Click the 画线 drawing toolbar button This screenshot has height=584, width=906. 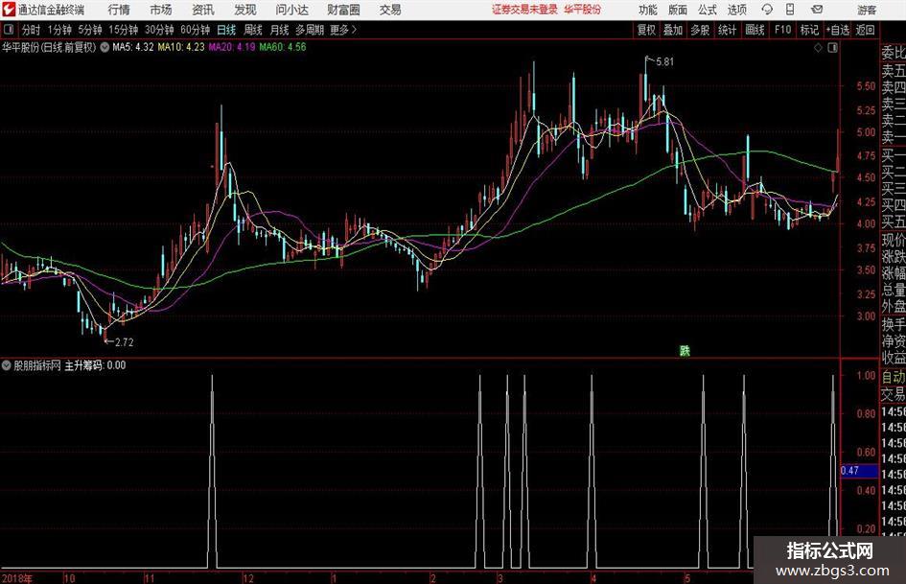755,30
